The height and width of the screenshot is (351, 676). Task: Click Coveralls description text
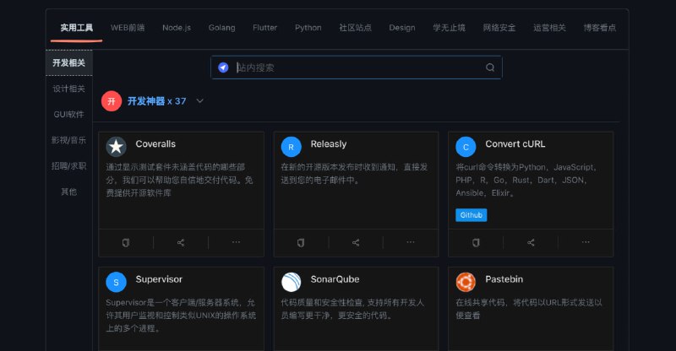(179, 180)
